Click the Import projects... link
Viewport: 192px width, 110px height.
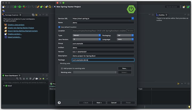14,37
